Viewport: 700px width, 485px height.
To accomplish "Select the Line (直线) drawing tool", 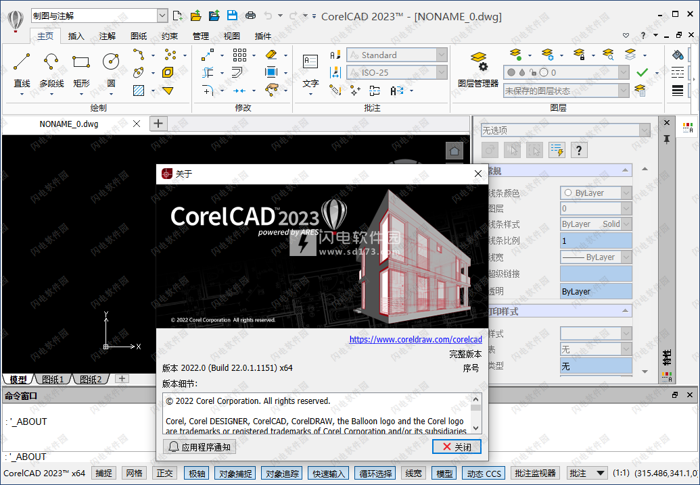I will (22, 62).
